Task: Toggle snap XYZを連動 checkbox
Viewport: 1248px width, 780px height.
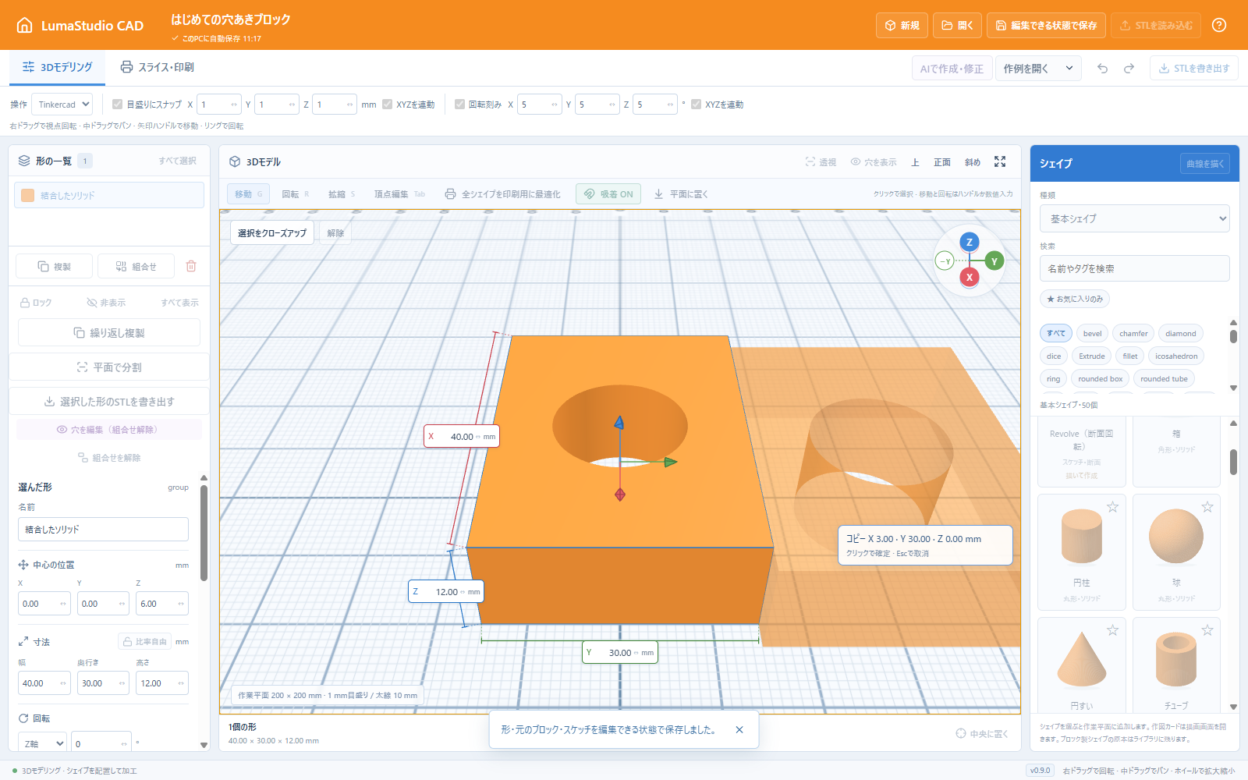Action: click(387, 104)
